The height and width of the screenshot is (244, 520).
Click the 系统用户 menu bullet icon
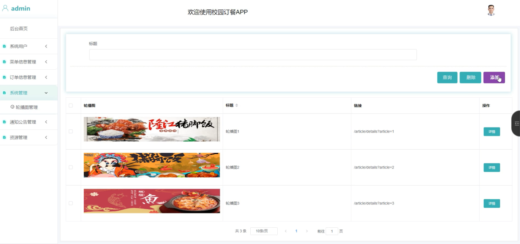[x=4, y=46]
